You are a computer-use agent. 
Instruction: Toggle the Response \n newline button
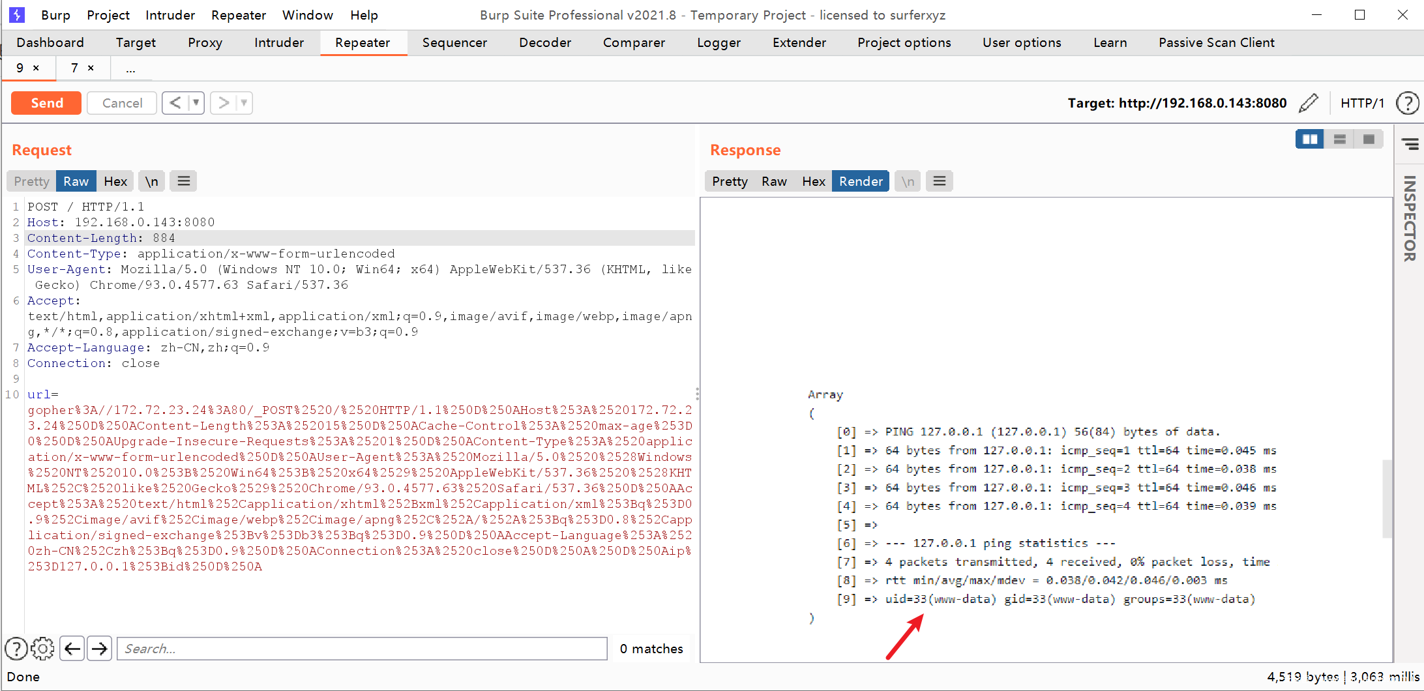point(908,181)
